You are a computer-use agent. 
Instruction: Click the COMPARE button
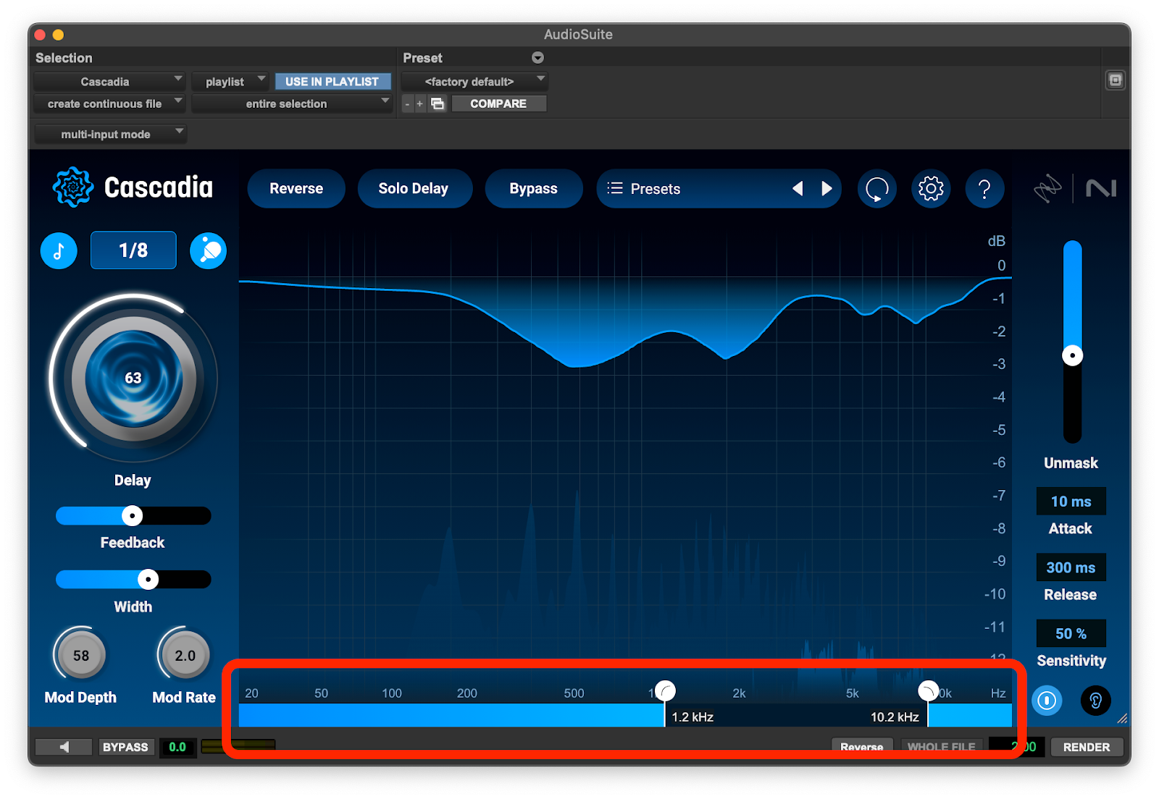coord(499,104)
